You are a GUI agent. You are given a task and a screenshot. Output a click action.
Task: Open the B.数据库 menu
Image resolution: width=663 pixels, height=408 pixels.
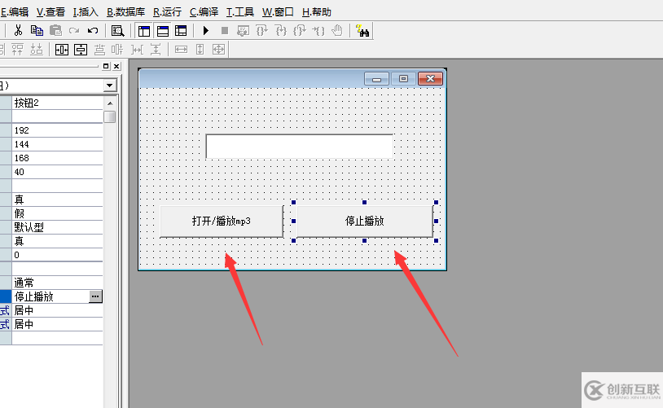tap(125, 12)
